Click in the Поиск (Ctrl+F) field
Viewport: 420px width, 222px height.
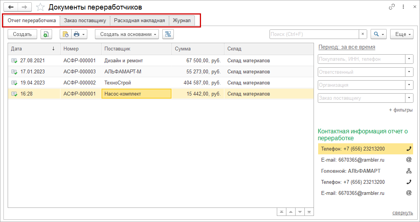(314, 34)
